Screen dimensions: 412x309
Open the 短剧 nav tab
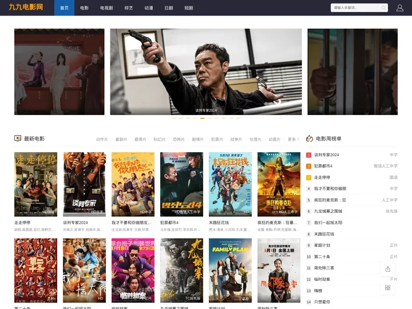click(x=189, y=8)
